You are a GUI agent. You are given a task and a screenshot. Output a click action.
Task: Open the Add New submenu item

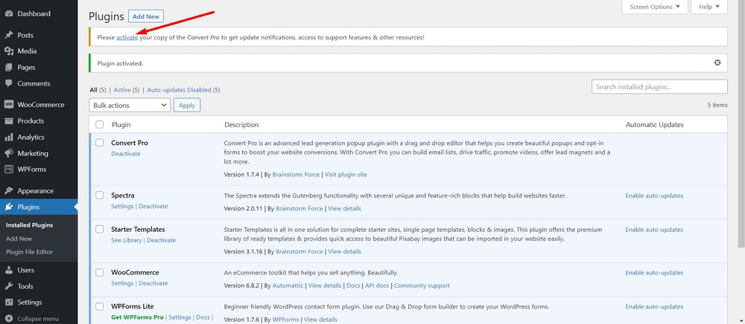[19, 239]
